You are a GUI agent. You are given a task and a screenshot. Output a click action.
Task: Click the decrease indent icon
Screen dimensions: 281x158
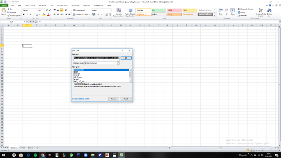tap(66, 14)
